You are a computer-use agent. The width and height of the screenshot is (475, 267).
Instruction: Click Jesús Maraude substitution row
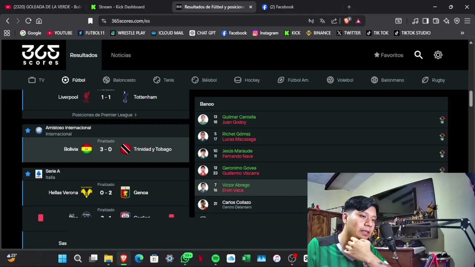pos(321,154)
